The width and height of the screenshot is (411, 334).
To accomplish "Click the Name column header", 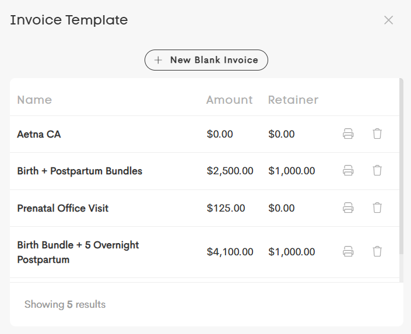I will (34, 100).
